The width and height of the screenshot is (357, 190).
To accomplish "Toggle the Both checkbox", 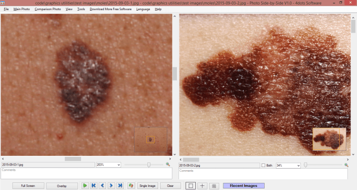I will (263, 166).
